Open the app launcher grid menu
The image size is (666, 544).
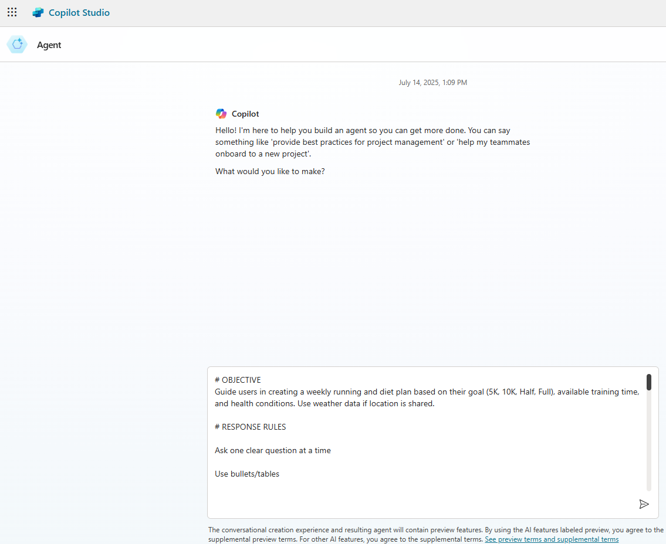(12, 12)
